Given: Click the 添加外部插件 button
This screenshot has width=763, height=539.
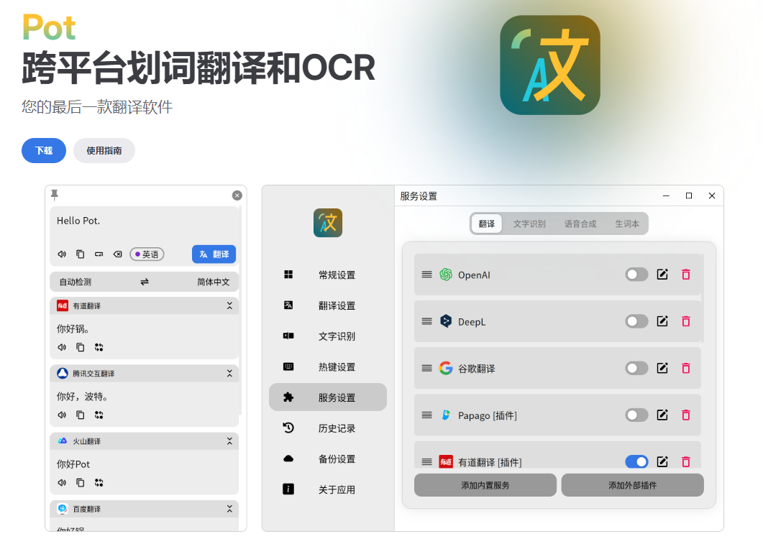Looking at the screenshot, I should tap(633, 485).
